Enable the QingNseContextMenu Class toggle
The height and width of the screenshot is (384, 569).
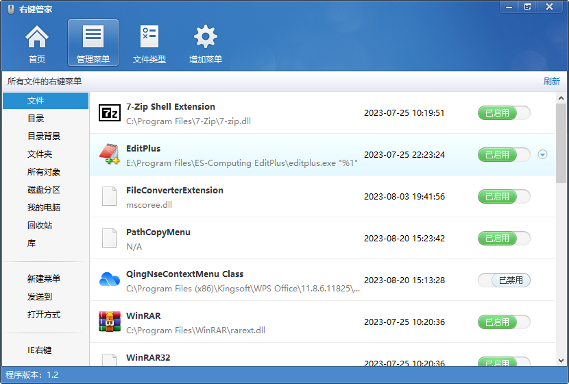(x=504, y=280)
